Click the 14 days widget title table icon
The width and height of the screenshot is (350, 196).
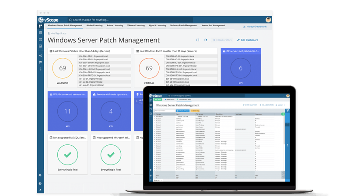(51, 51)
